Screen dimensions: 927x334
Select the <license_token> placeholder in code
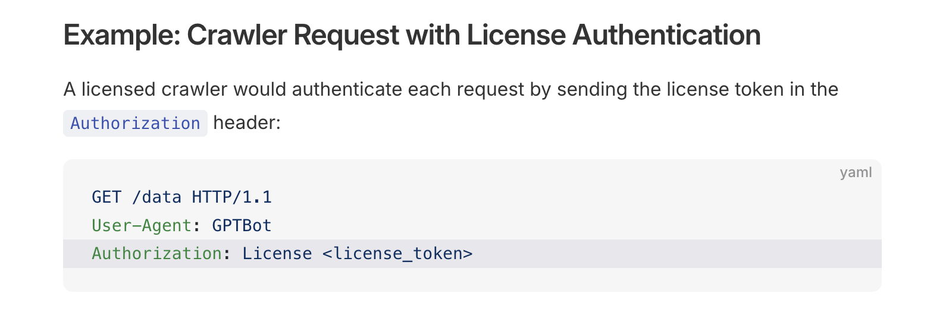click(x=397, y=254)
